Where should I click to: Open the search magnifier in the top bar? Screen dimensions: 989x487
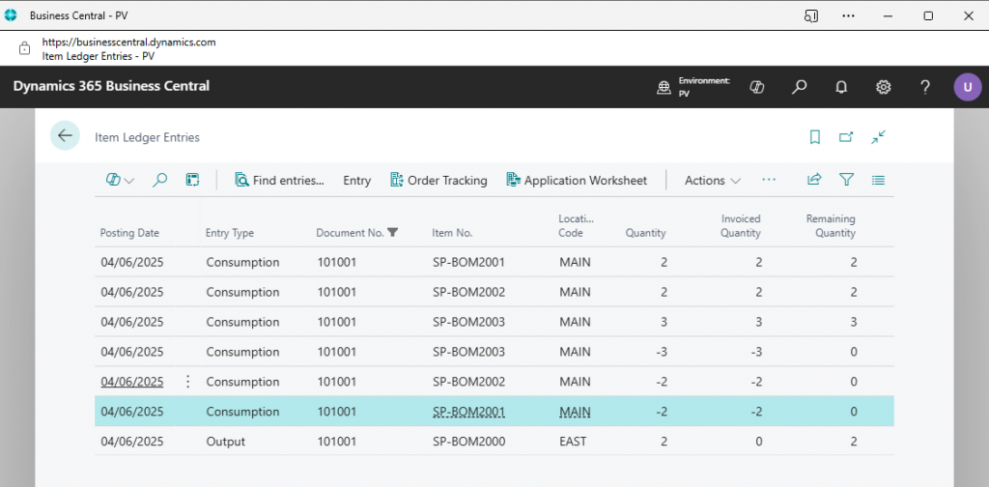[x=799, y=87]
